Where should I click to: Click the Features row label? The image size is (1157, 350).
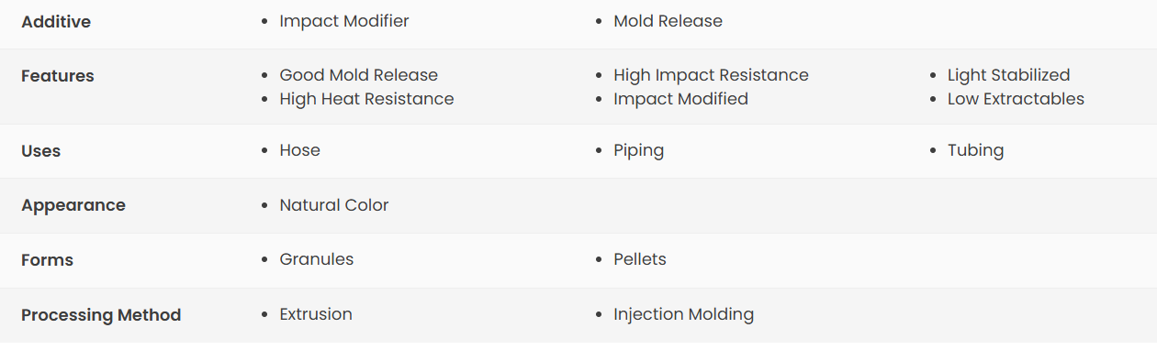tap(58, 76)
